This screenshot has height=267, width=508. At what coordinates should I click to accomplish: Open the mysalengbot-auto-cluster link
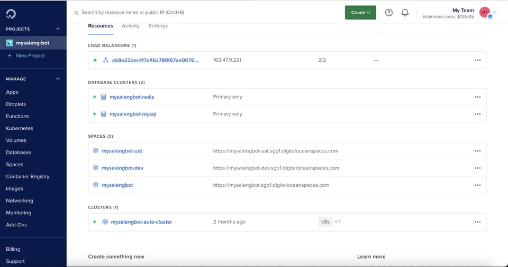click(141, 222)
